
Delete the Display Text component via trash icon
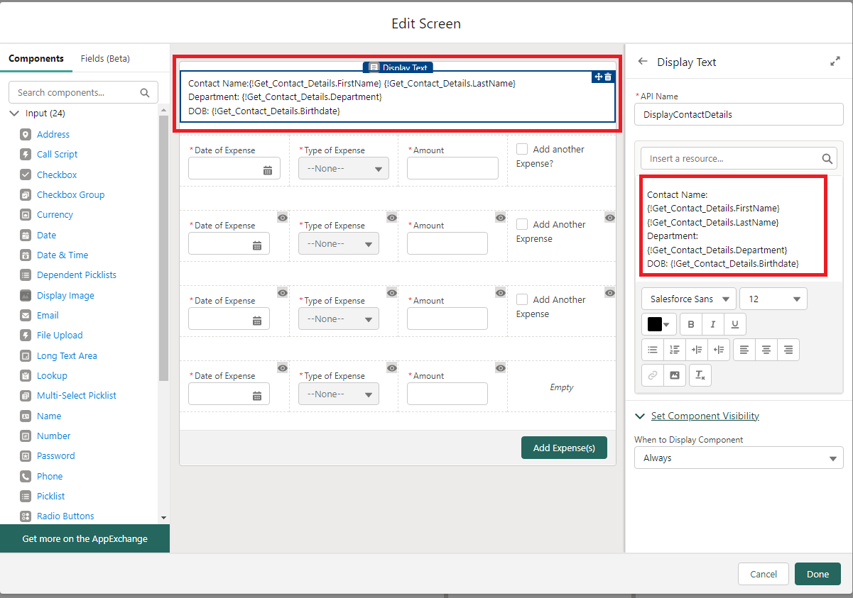click(608, 77)
